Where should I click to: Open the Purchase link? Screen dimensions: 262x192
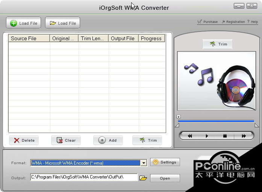(207, 22)
